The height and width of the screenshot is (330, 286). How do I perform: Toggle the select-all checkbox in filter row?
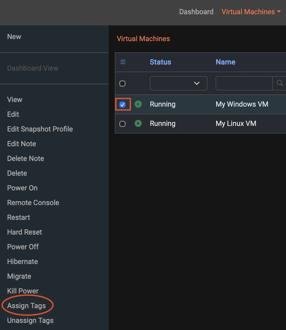tap(122, 84)
